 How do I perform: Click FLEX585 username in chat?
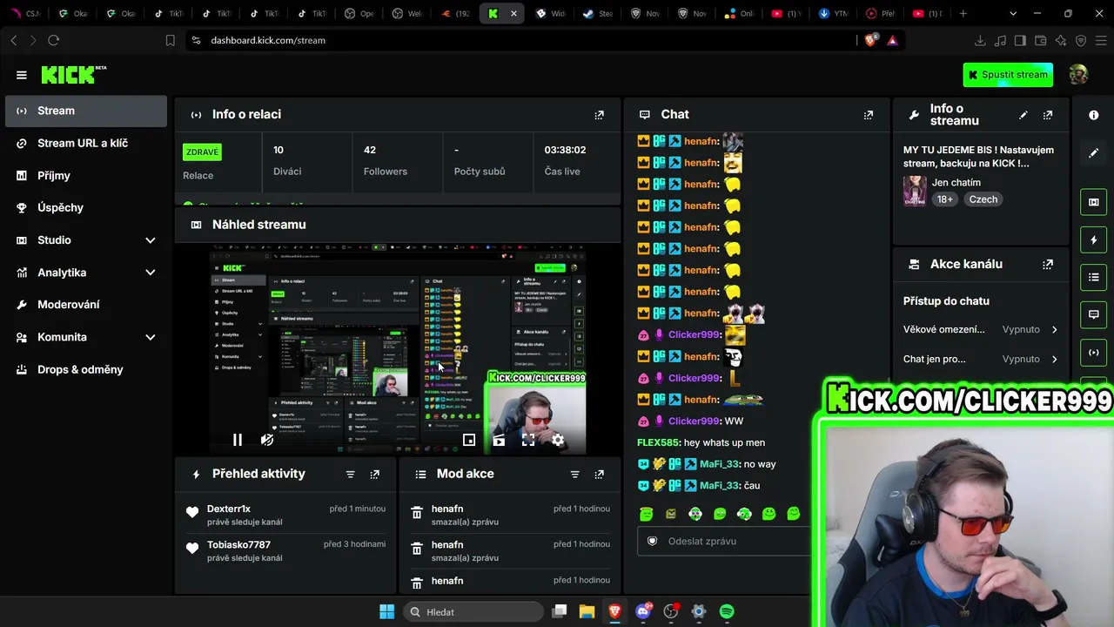[659, 443]
